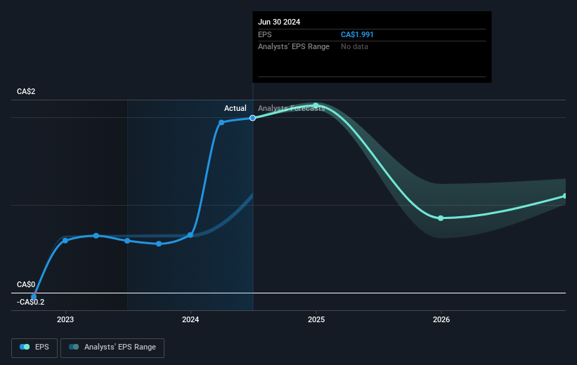Viewport: 577px width, 365px height.
Task: Select the early 2024 peak EPS data point
Action: click(x=221, y=122)
